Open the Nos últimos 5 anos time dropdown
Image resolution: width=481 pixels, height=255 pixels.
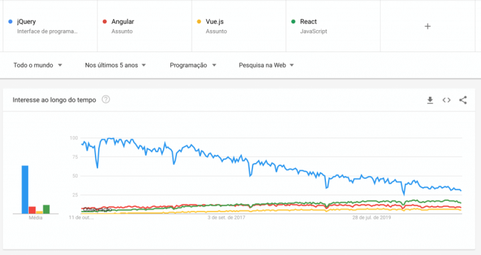pos(116,65)
